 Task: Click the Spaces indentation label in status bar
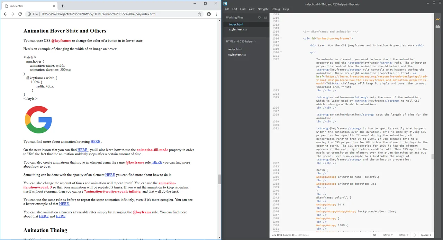click(x=424, y=235)
